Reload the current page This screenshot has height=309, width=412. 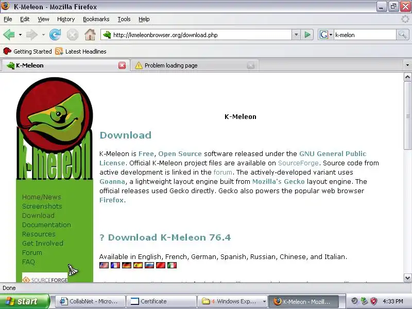(x=55, y=35)
